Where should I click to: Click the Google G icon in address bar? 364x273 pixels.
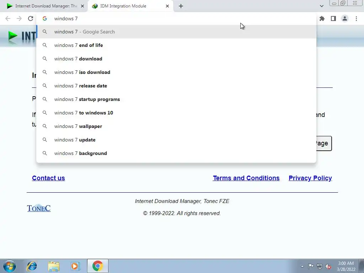point(44,18)
